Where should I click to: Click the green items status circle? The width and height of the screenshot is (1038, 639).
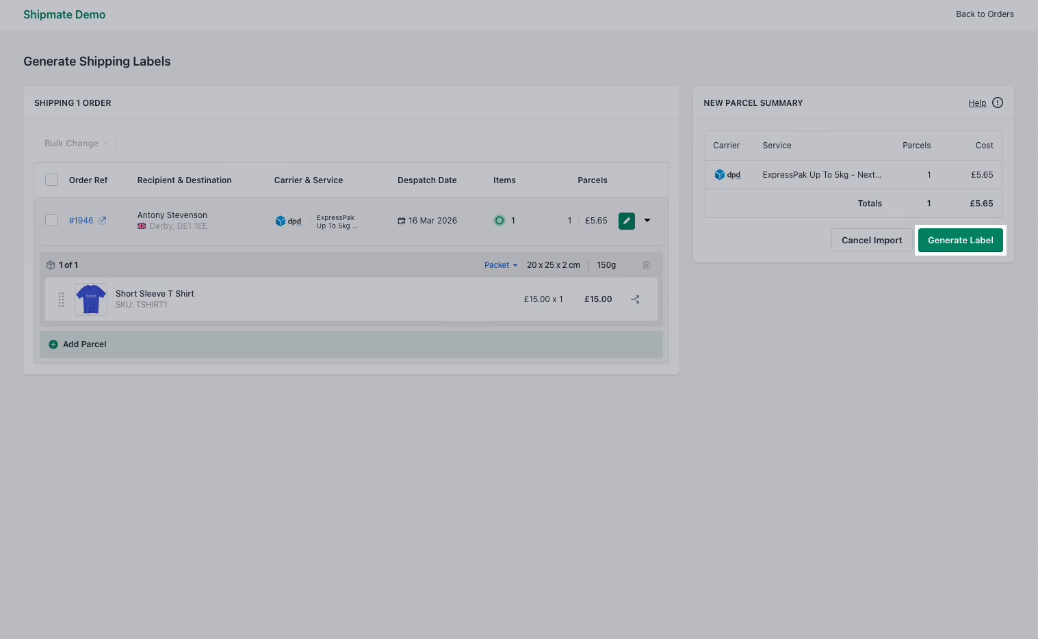point(499,220)
